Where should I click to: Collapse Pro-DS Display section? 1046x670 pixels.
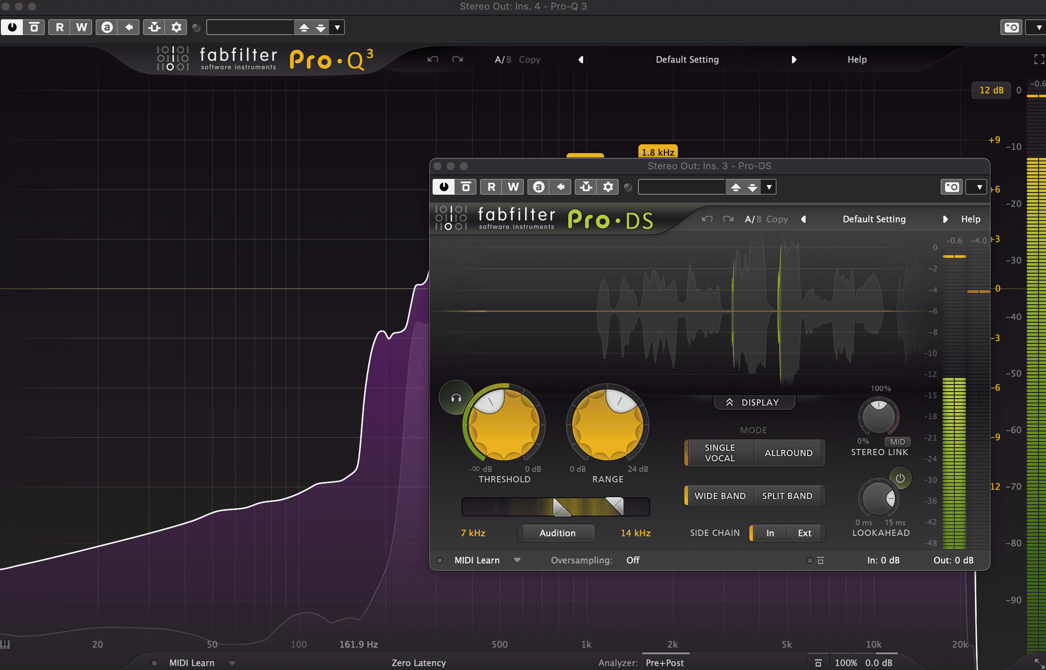[x=754, y=402]
